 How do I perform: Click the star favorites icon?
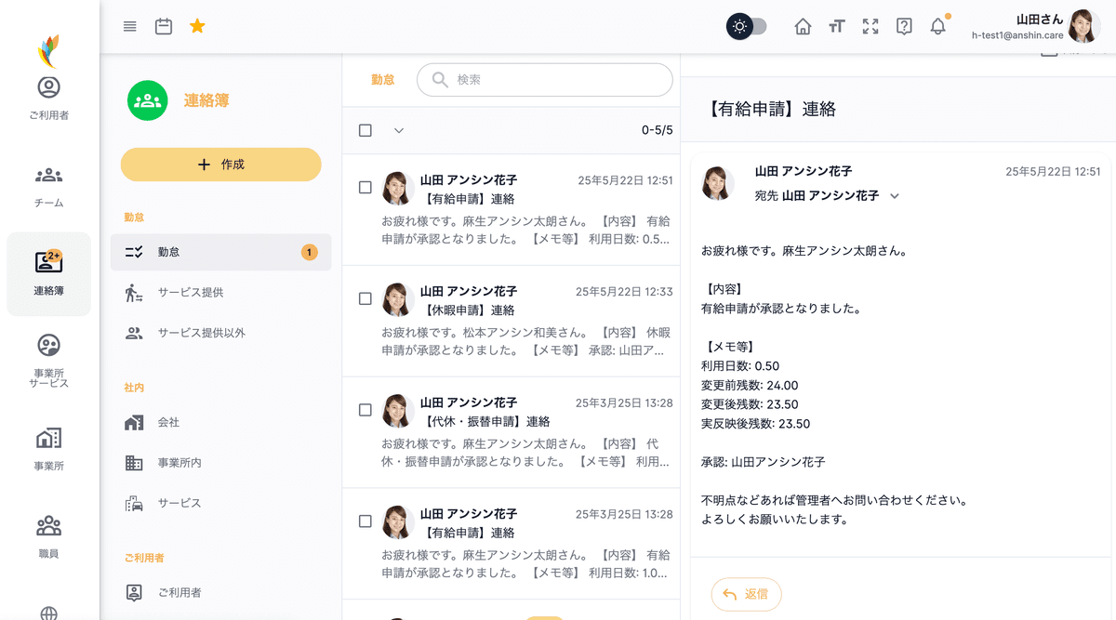pos(197,26)
